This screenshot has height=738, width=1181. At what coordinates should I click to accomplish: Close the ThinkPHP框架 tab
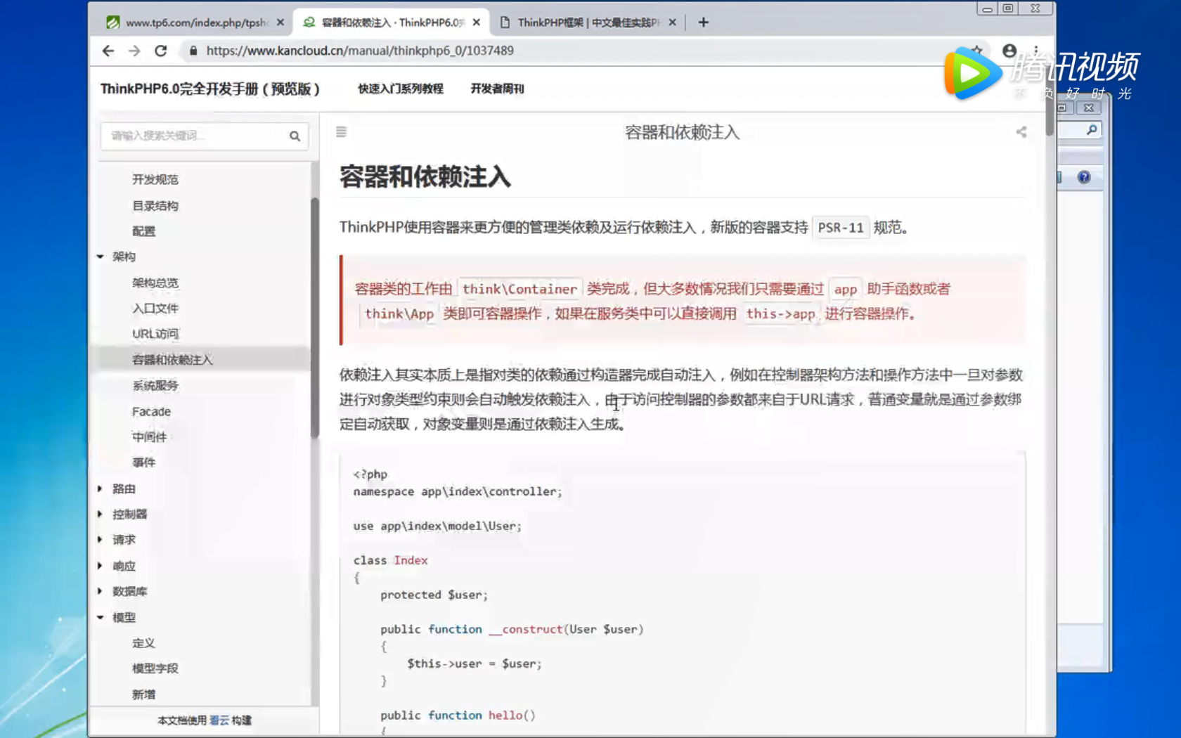[x=672, y=22]
